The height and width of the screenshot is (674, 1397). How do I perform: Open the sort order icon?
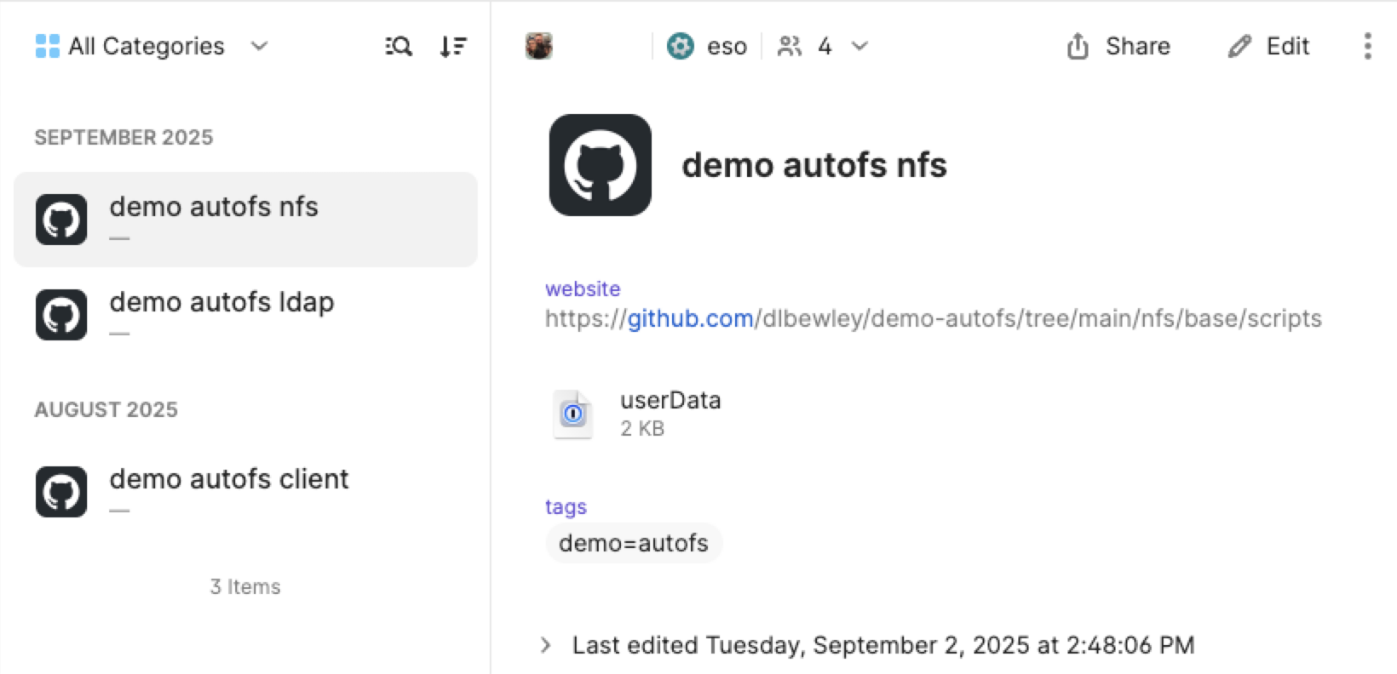click(453, 46)
